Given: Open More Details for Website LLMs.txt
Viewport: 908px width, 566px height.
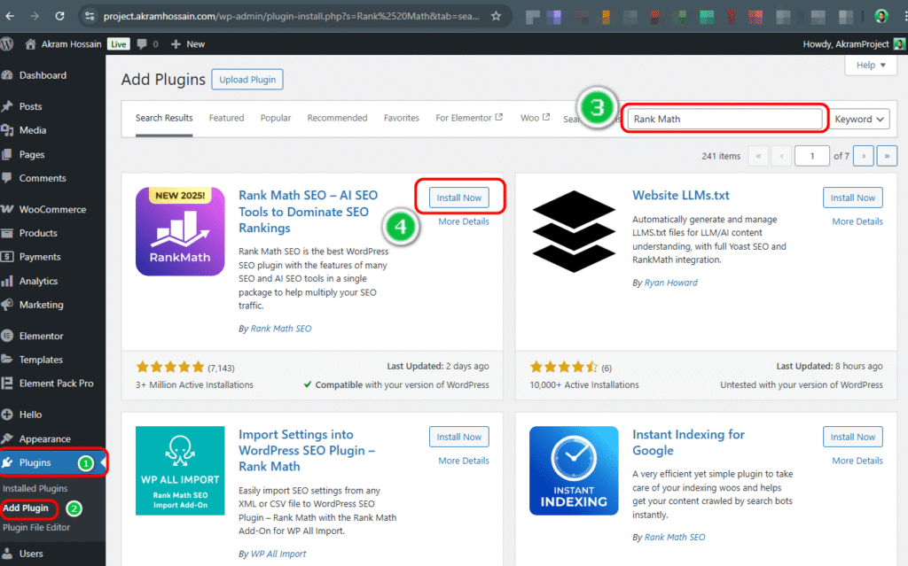Looking at the screenshot, I should [x=857, y=221].
